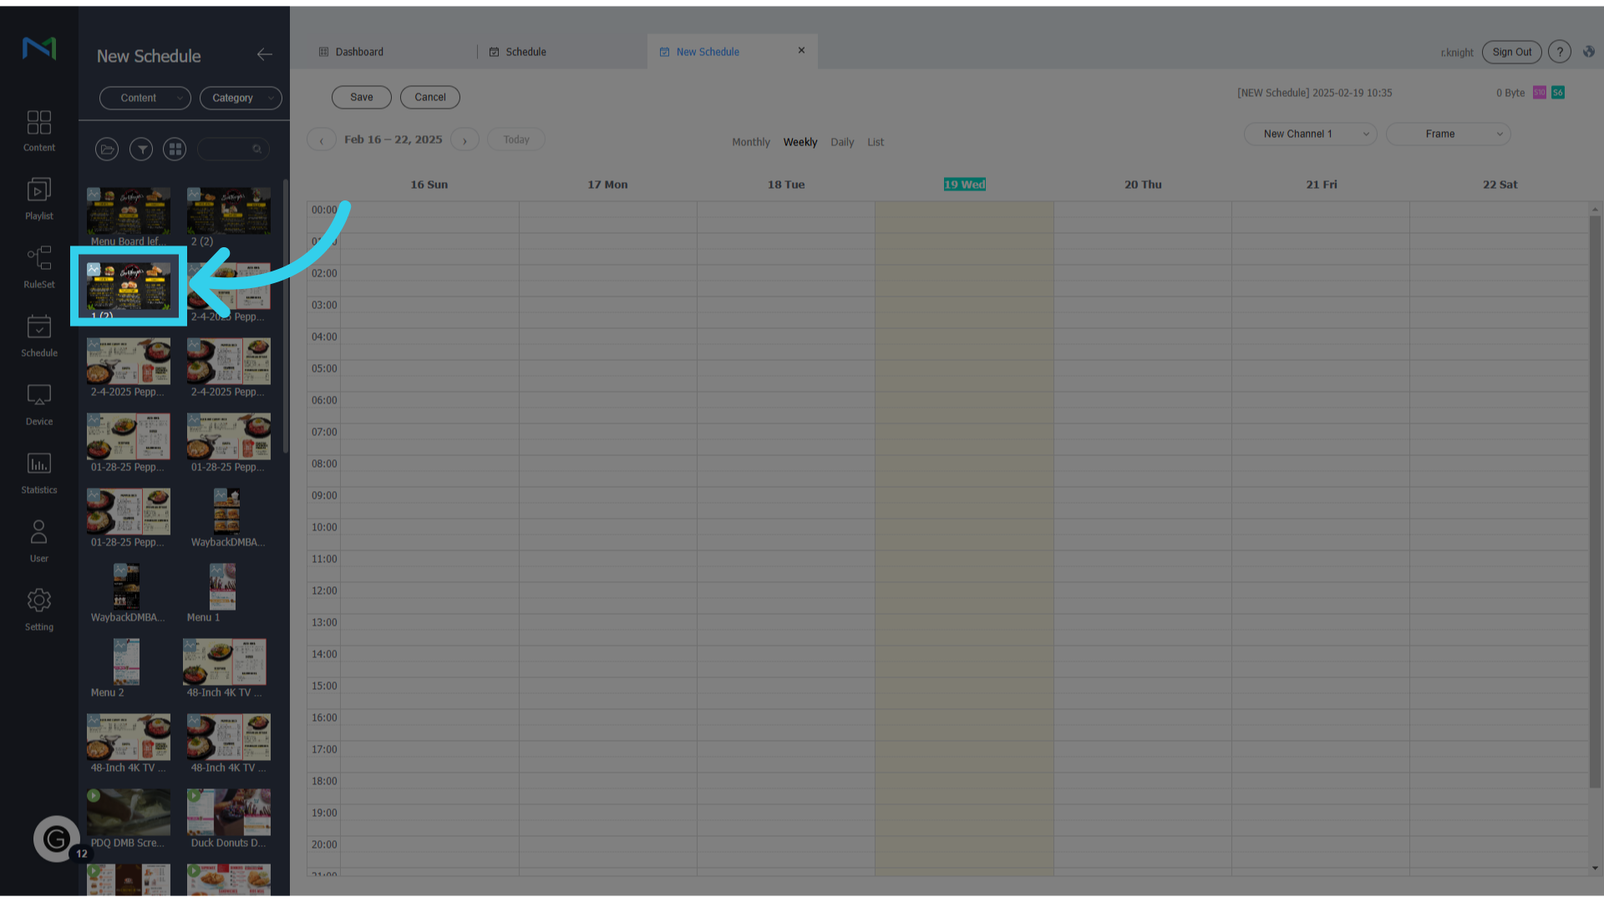Open the Setting gear in sidebar

[39, 610]
